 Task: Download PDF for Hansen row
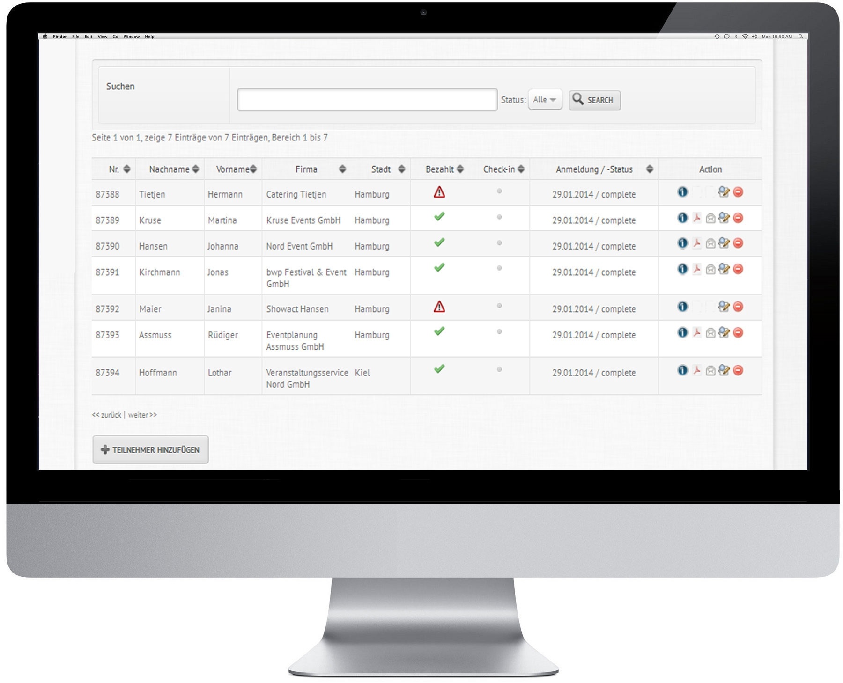(697, 243)
